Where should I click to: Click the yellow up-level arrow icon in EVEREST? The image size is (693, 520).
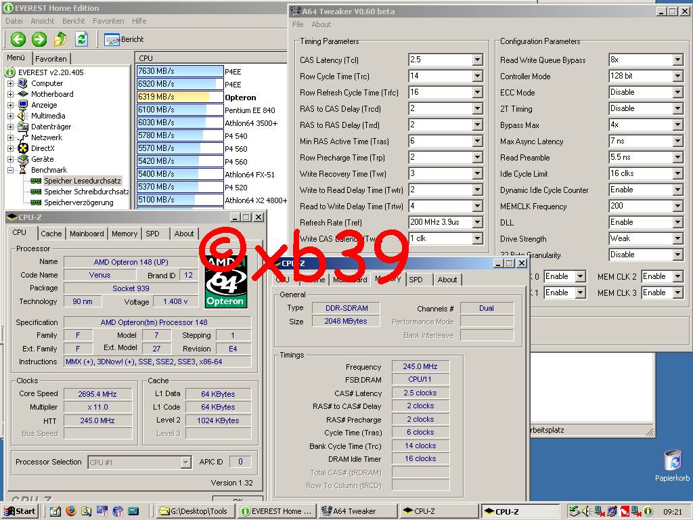(x=60, y=39)
